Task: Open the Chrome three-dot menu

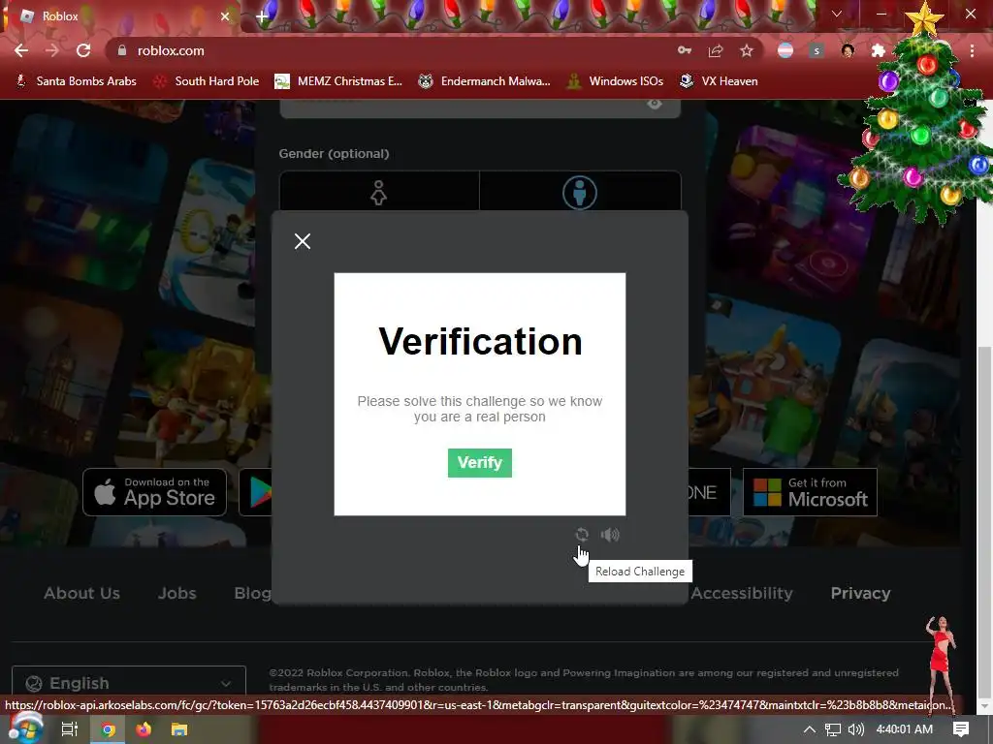Action: point(972,50)
